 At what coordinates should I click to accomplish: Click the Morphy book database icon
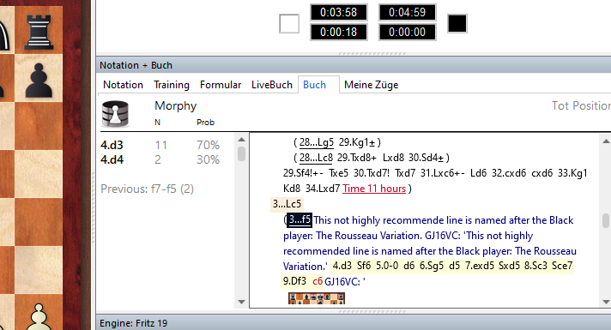[x=115, y=114]
